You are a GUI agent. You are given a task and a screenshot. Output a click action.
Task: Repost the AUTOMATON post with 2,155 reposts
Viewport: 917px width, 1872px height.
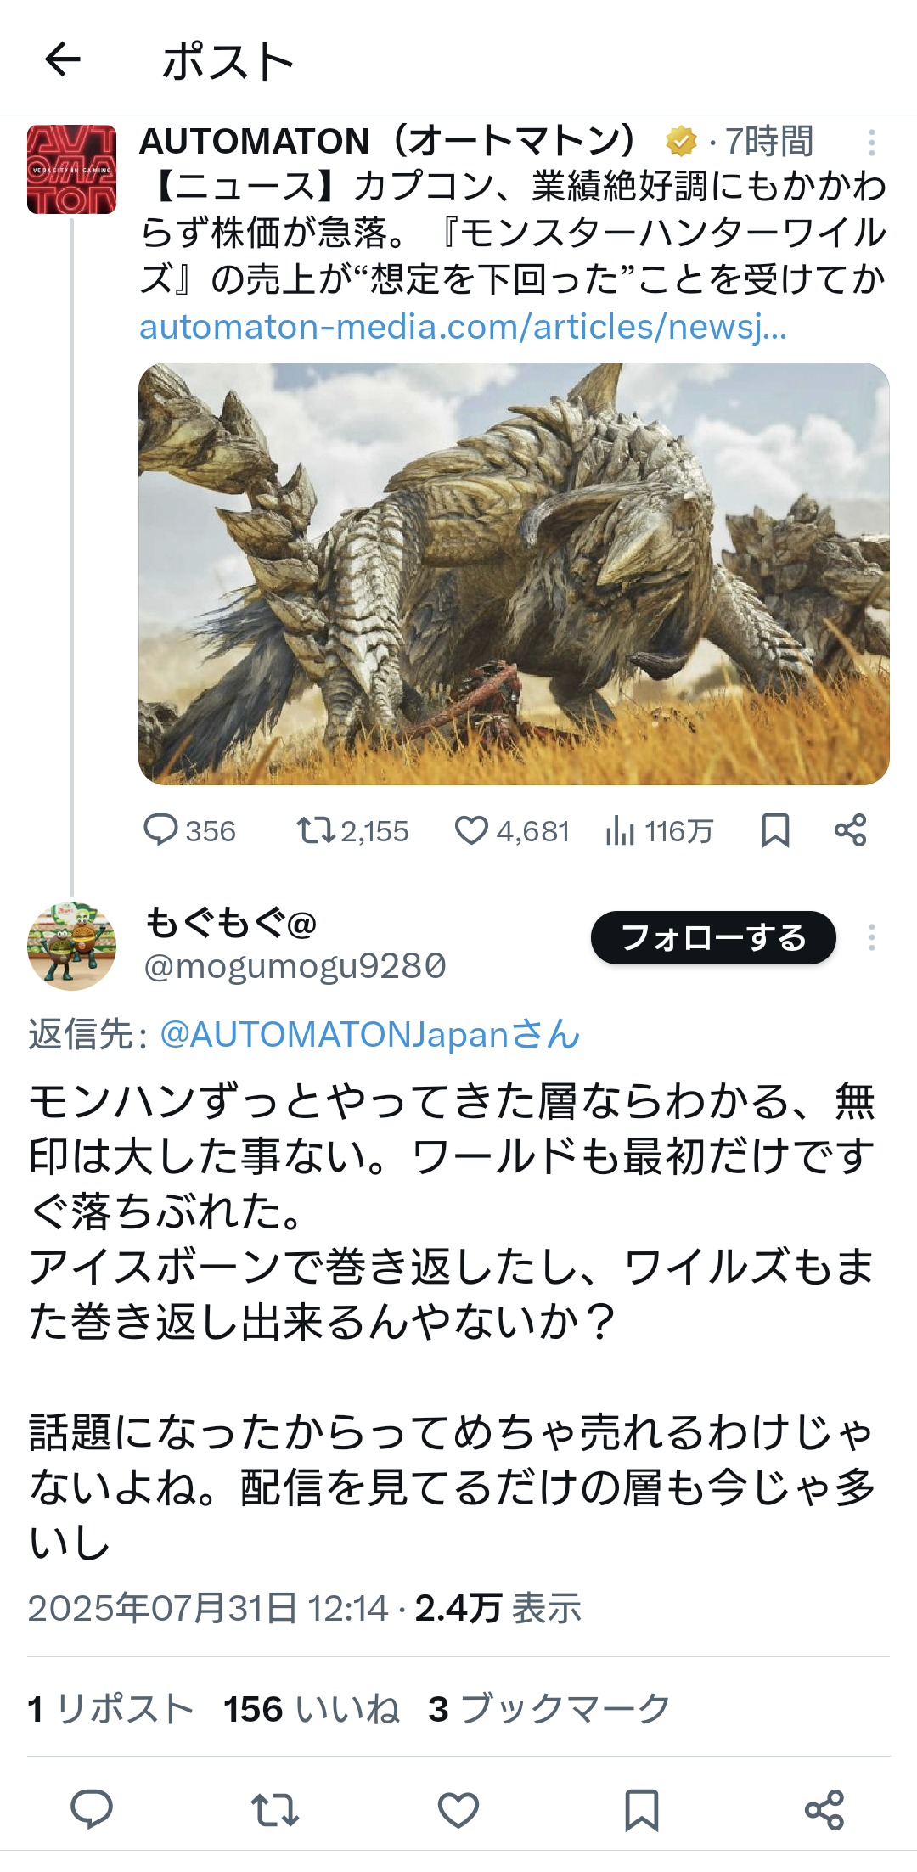(352, 830)
